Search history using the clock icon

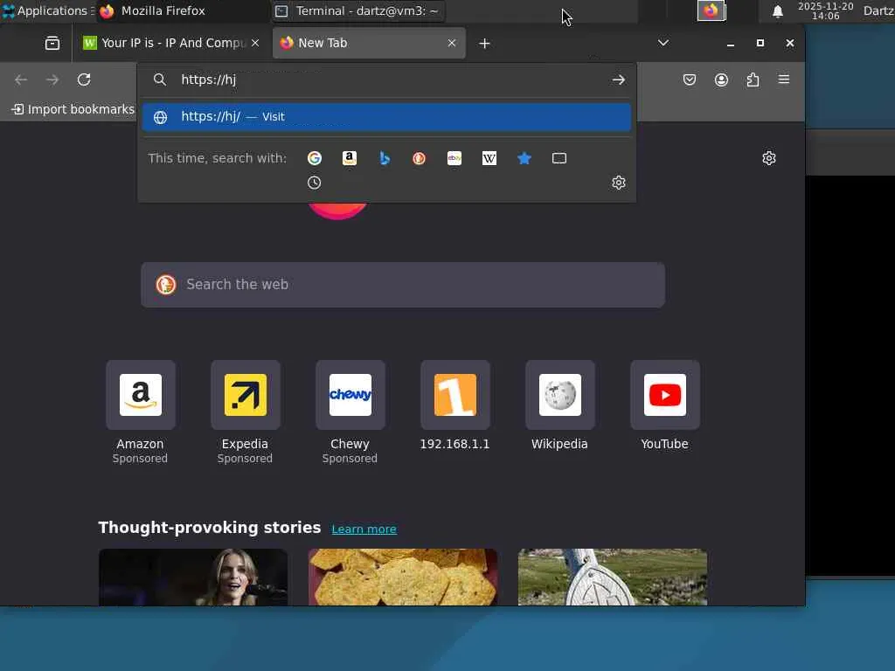click(x=315, y=183)
